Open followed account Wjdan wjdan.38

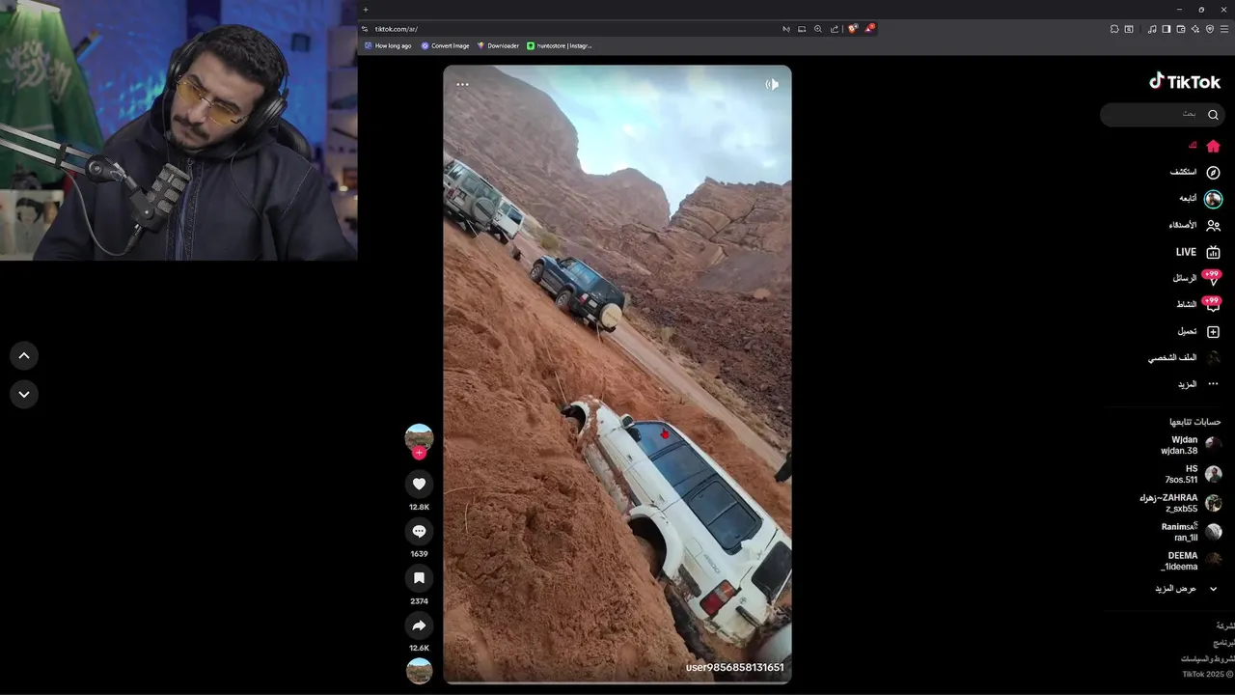click(1191, 445)
